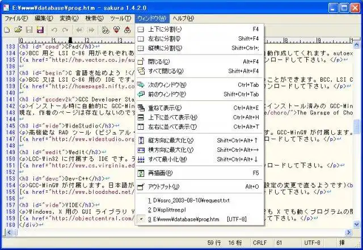This screenshot has width=363, height=250.
Task: Click line number 160 in the gutter
Action: tap(10, 224)
